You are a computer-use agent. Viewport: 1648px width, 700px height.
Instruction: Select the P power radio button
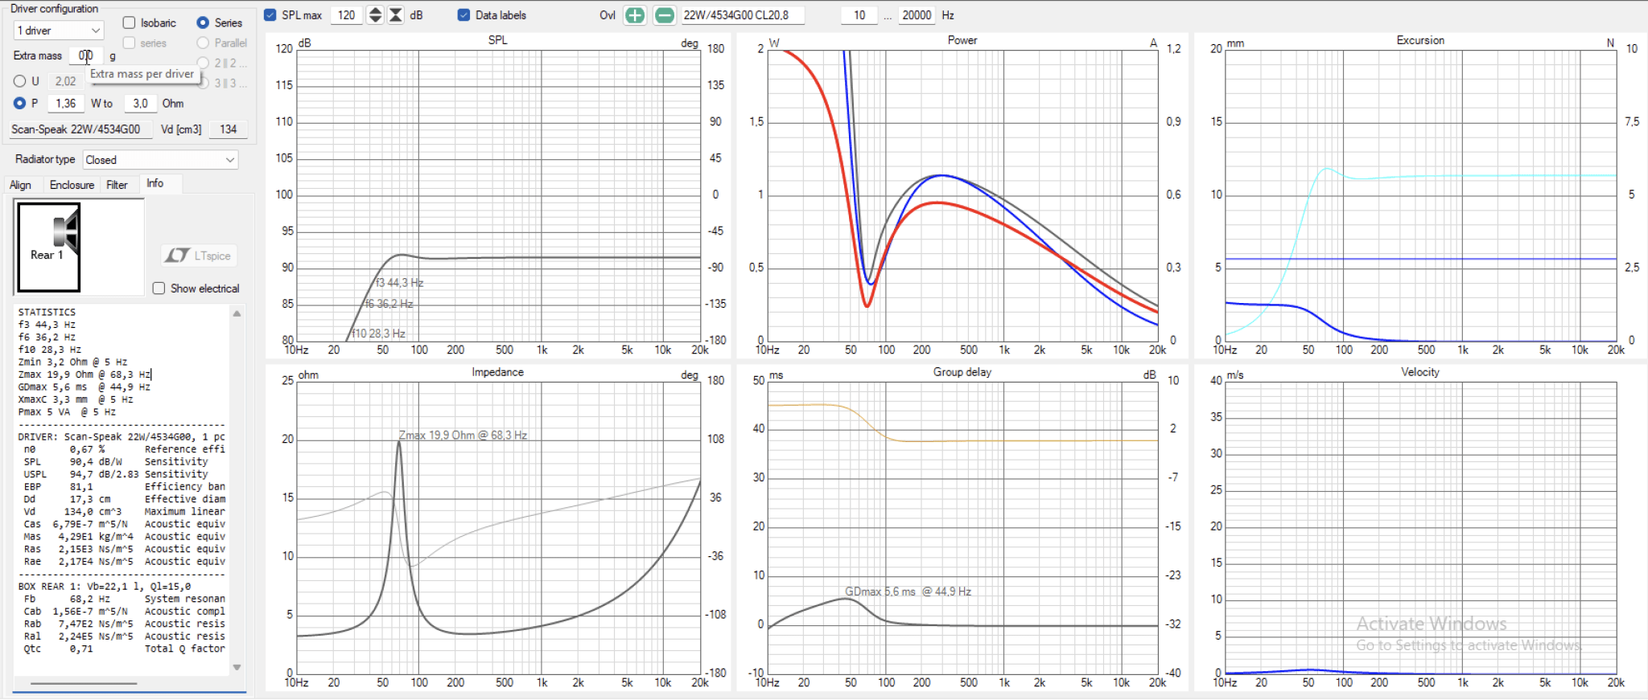pyautogui.click(x=20, y=103)
